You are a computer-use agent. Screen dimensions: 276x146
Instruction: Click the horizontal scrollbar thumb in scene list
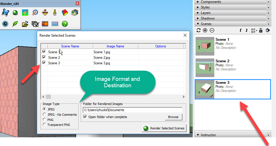click(49, 97)
